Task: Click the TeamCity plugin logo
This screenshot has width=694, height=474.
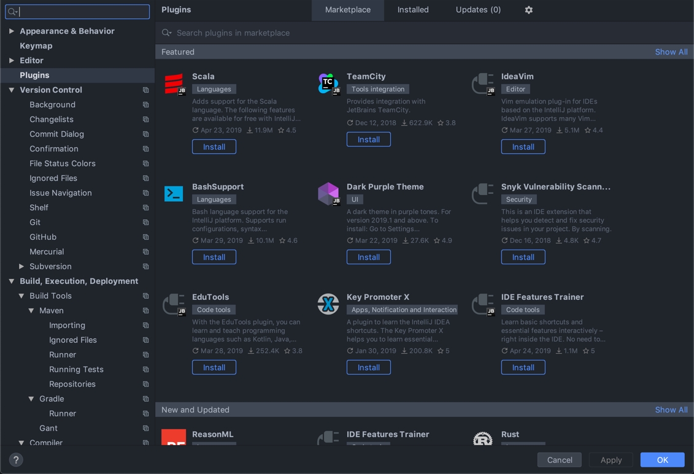Action: 328,84
